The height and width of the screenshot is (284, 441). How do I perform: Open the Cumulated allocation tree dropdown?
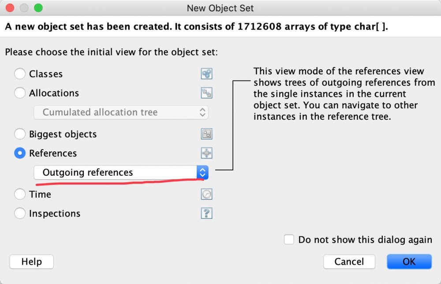(121, 112)
